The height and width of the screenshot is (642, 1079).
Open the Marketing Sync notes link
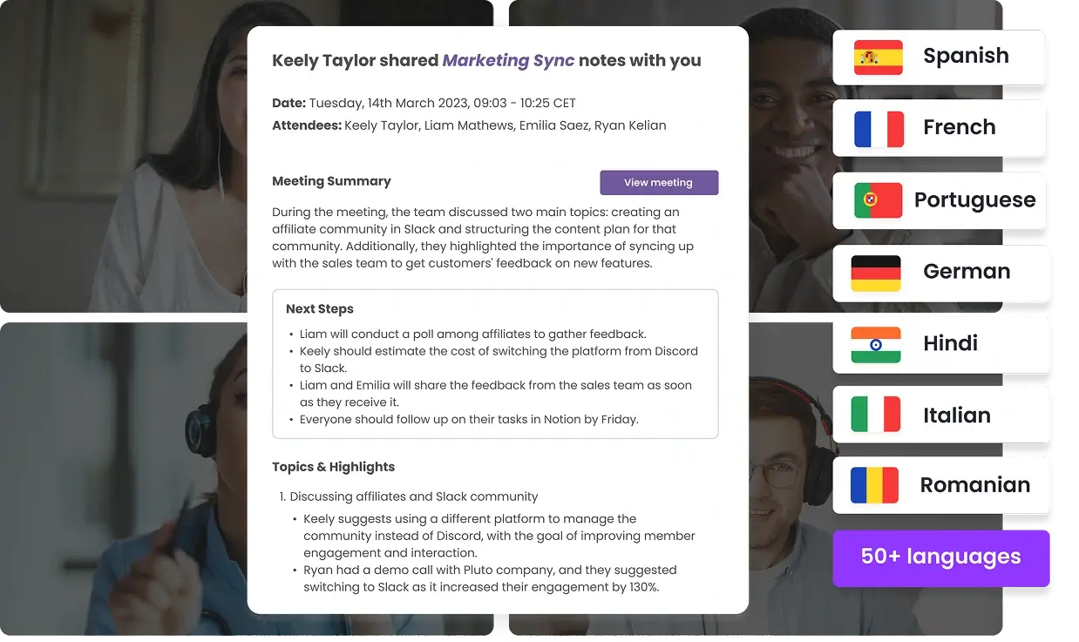coord(508,60)
